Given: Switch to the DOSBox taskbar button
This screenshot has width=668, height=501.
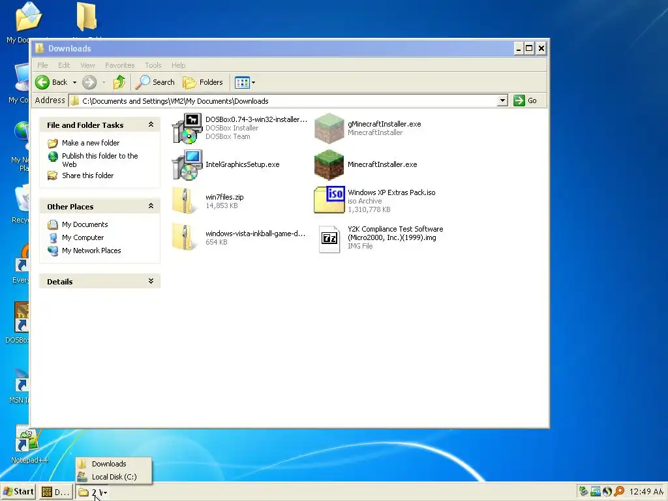Looking at the screenshot, I should (55, 493).
